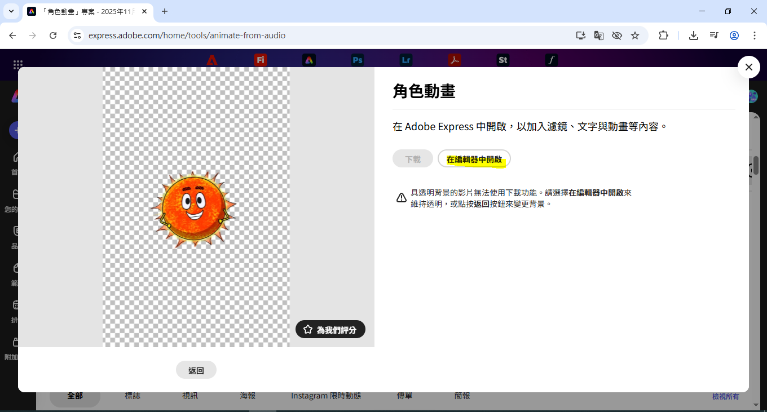Image resolution: width=767 pixels, height=412 pixels.
Task: Open the Lightroom (Lr) app icon
Action: pos(406,60)
